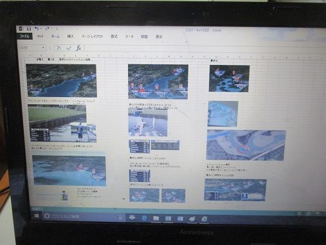Image resolution: width=326 pixels, height=245 pixels.
Task: Click the Excel application icon in title bar
Action: (x=21, y=29)
